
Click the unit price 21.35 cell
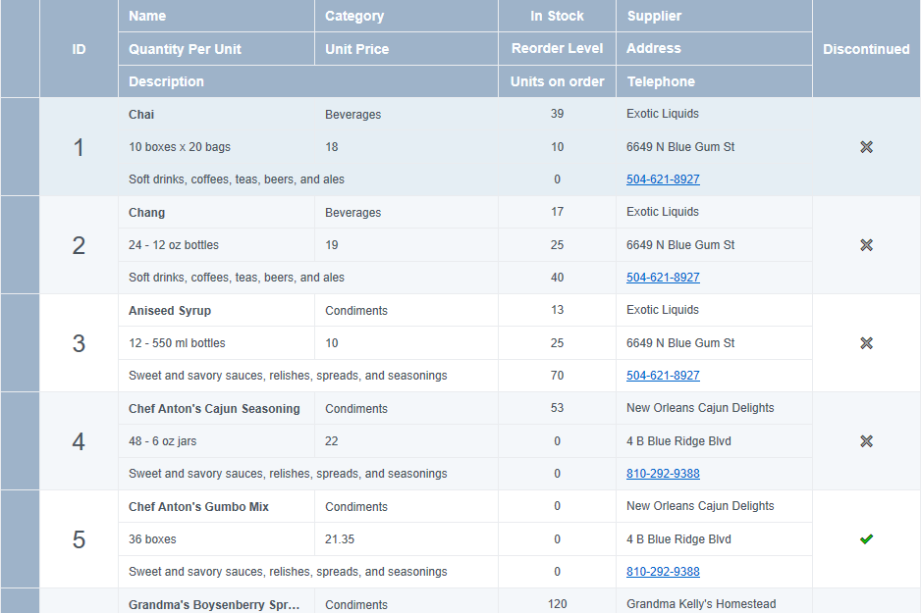406,538
